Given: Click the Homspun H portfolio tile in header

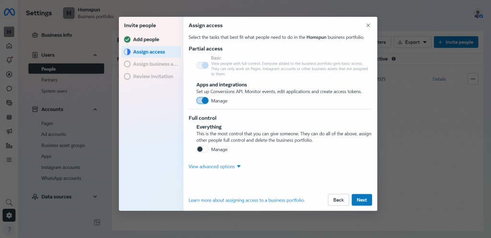Looking at the screenshot, I should (69, 13).
